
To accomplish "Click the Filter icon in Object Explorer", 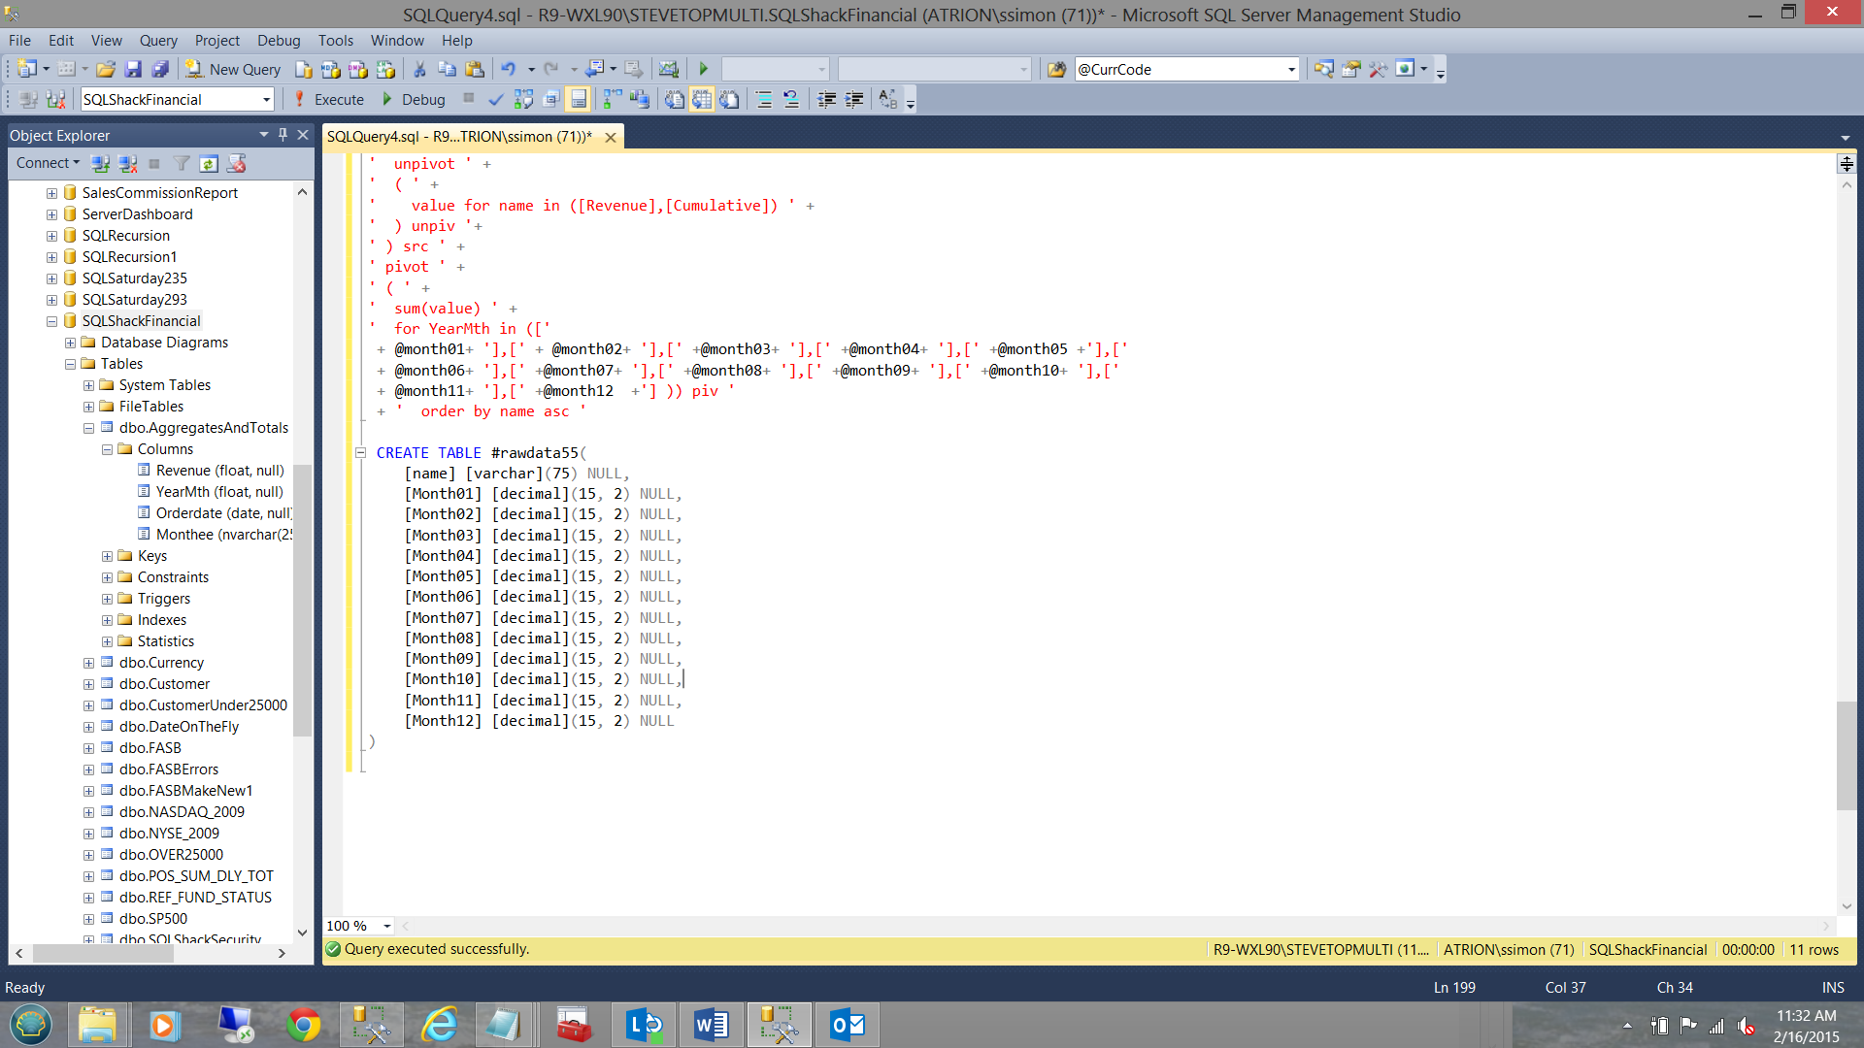I will pyautogui.click(x=182, y=163).
